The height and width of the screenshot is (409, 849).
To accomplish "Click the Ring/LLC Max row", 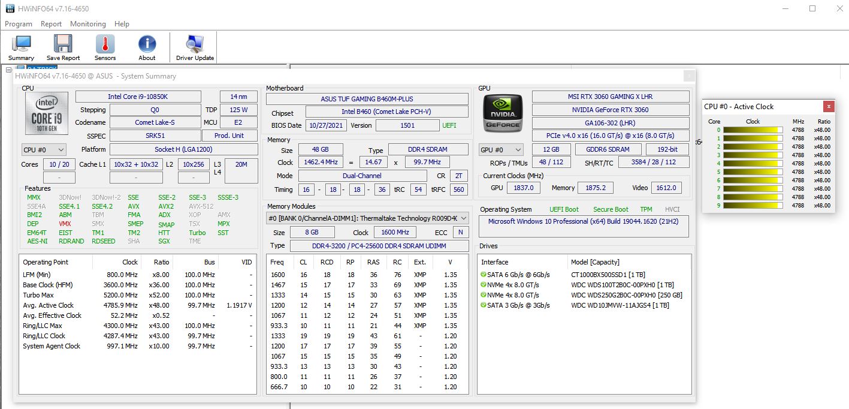I will tap(138, 326).
